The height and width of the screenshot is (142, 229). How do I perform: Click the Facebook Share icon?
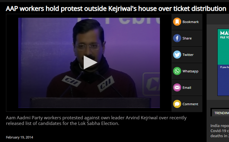click(177, 38)
